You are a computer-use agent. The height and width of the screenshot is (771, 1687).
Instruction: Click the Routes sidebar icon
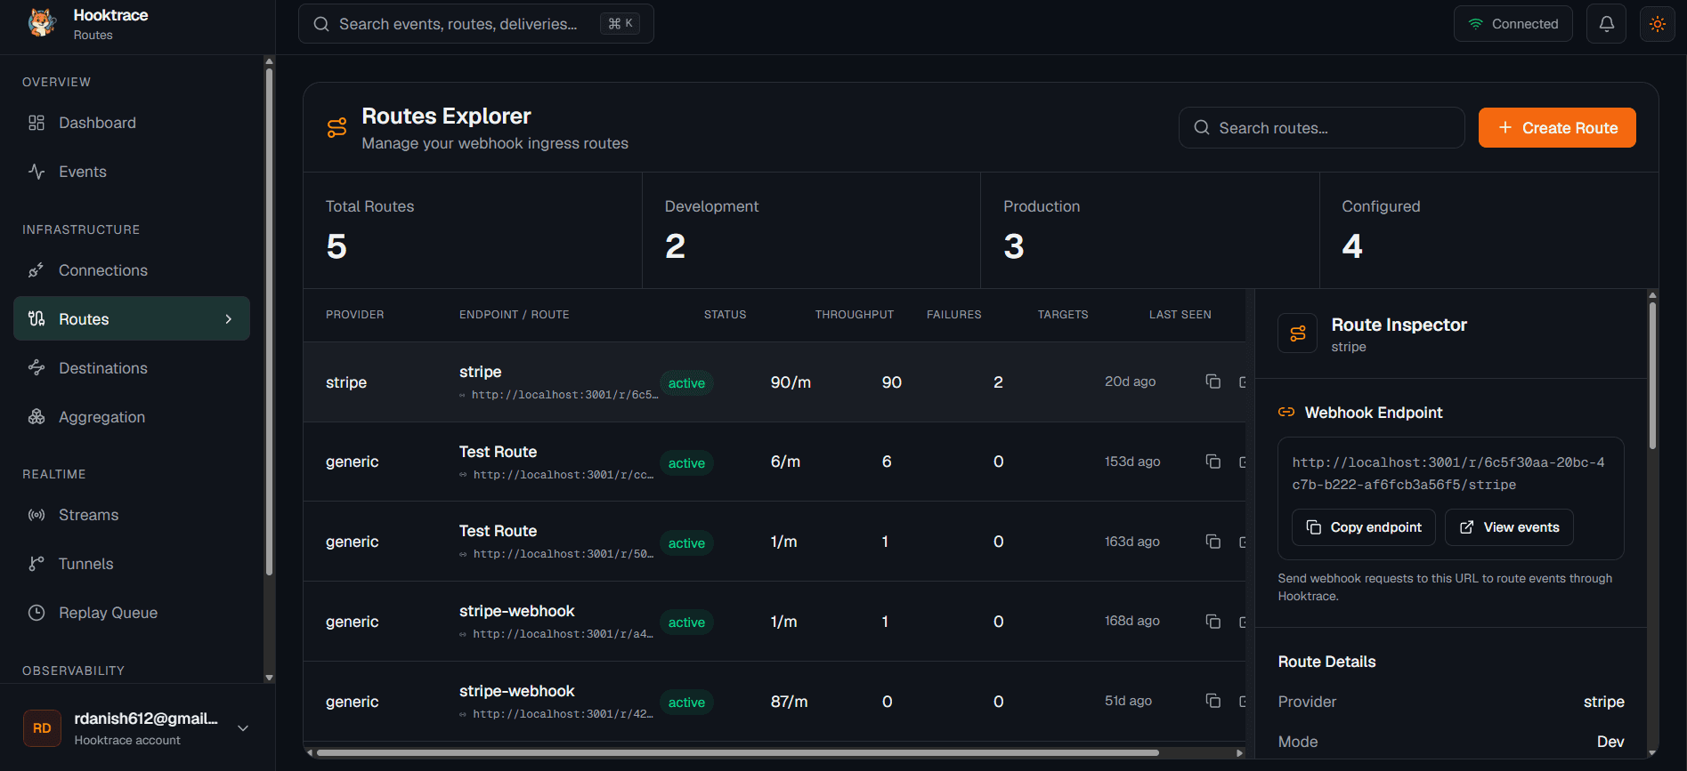coord(36,318)
